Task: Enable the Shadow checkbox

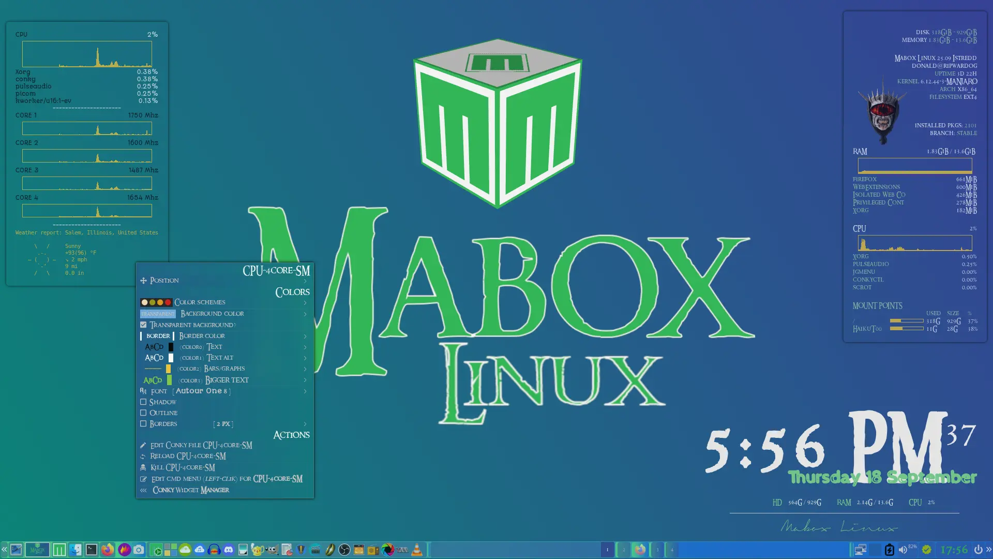Action: click(x=143, y=402)
